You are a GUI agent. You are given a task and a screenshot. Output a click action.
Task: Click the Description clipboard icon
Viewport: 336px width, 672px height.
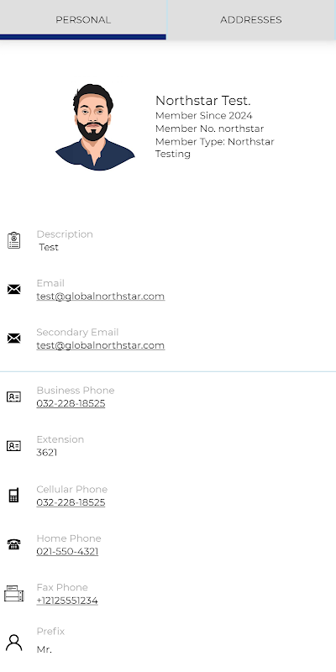tap(13, 240)
